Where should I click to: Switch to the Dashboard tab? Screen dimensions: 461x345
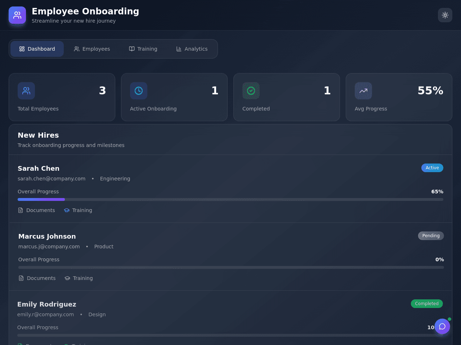click(x=37, y=49)
